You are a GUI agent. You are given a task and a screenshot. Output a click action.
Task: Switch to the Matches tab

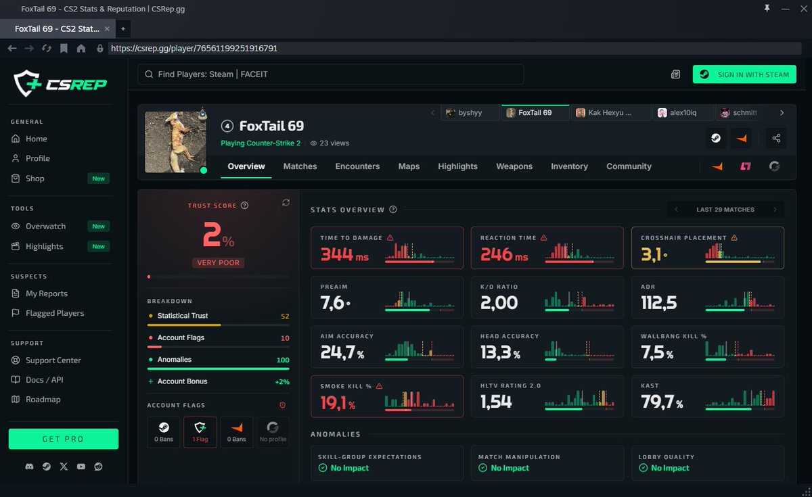tap(300, 166)
